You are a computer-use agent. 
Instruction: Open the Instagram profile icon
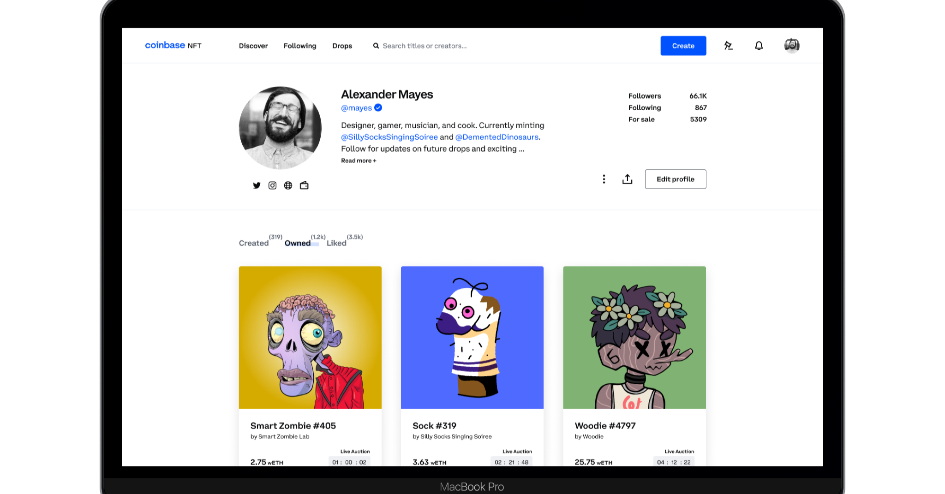272,185
